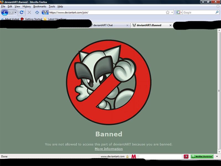This screenshot has height=166, width=221.
Task: Open the Latest Headlines bookmark feed
Action: click(55, 19)
